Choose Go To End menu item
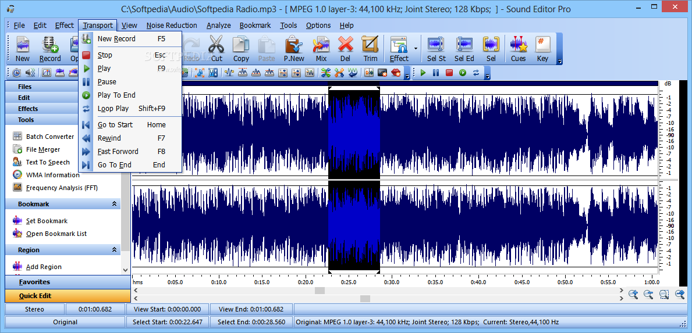Viewport: 692px width, 333px height. (x=130, y=164)
